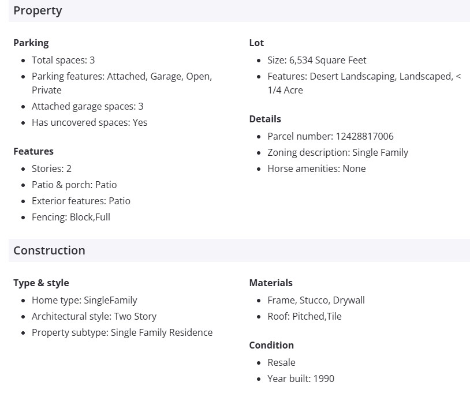Click Exterior features: Patio
Viewport: 470px width, 397px height.
(x=81, y=201)
